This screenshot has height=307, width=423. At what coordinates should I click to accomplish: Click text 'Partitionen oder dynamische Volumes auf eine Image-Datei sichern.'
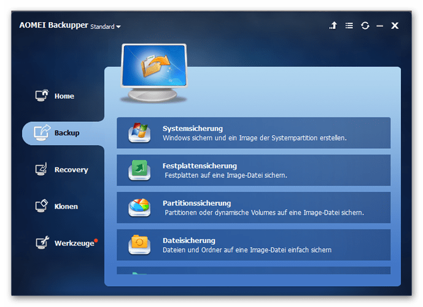point(264,213)
